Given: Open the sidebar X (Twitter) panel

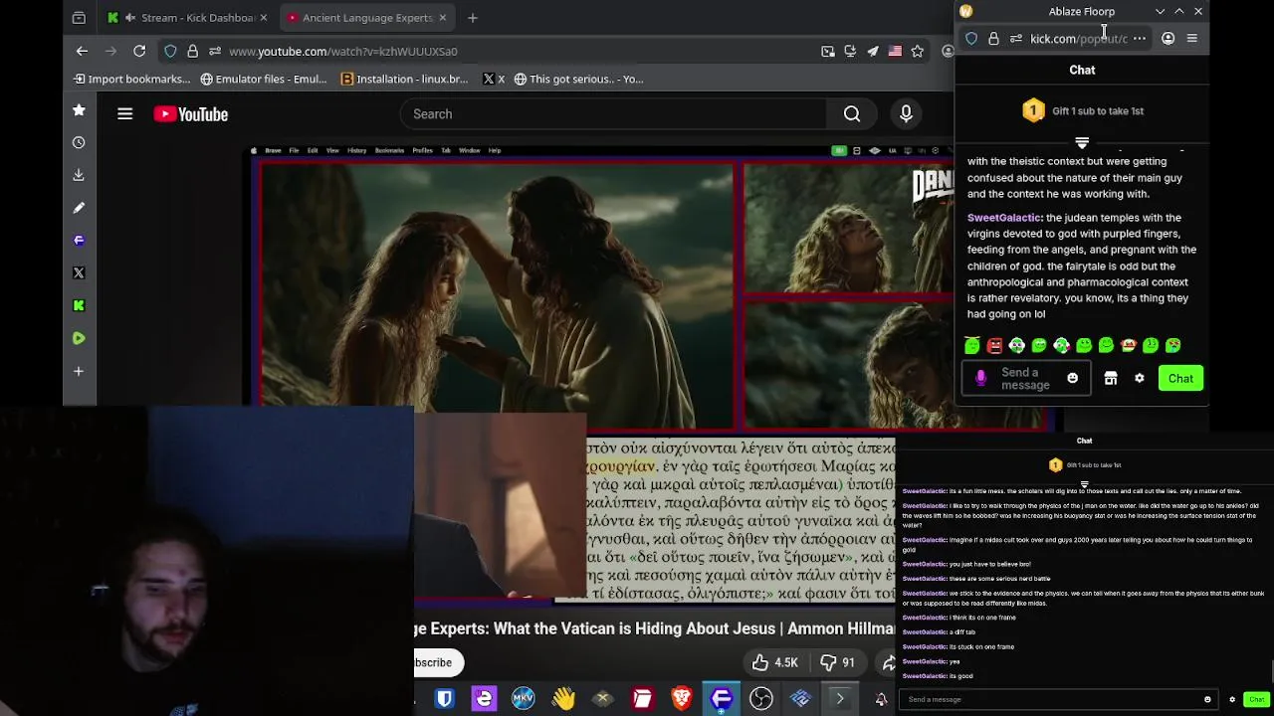Looking at the screenshot, I should point(79,272).
